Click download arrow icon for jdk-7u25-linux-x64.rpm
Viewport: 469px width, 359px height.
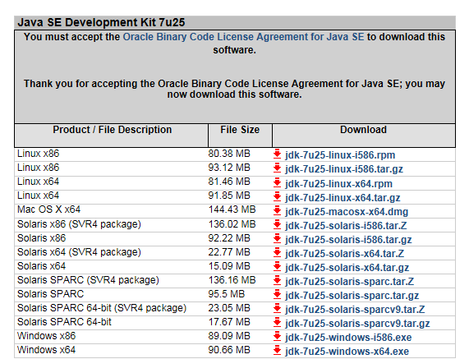[278, 182]
